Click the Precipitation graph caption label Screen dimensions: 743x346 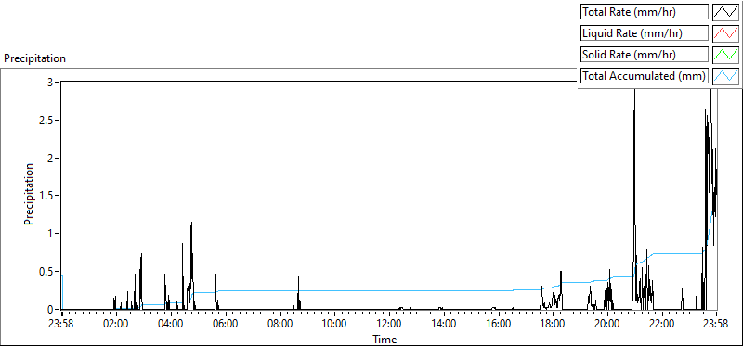click(34, 58)
